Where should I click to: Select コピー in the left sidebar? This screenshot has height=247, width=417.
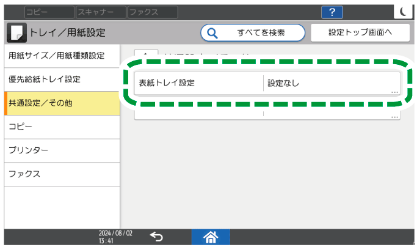(x=62, y=127)
